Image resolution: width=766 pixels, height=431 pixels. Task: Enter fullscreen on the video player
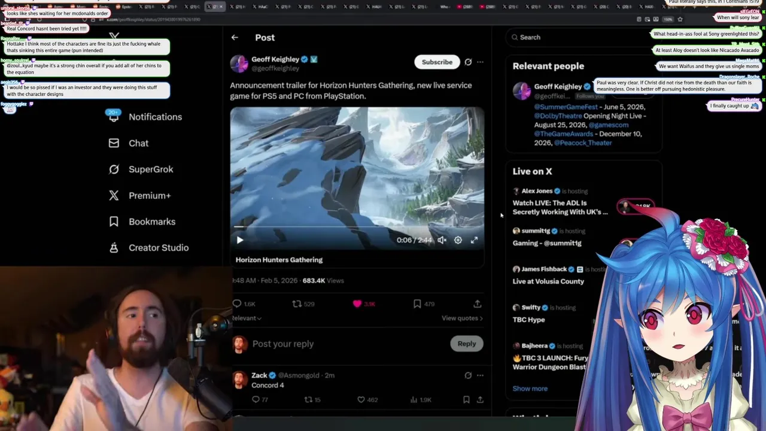474,240
